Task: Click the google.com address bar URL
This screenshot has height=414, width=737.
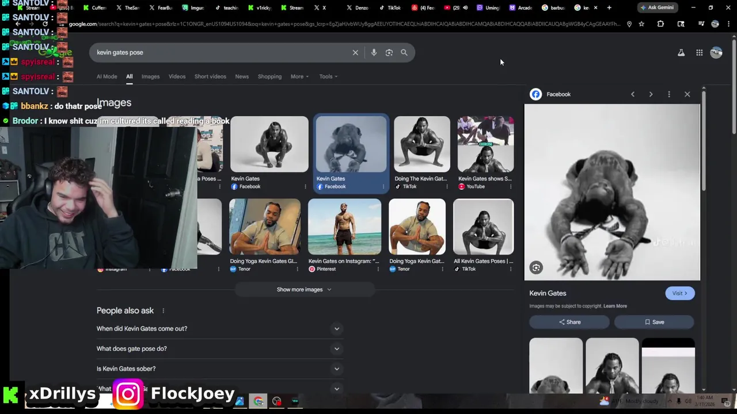Action: pyautogui.click(x=344, y=24)
